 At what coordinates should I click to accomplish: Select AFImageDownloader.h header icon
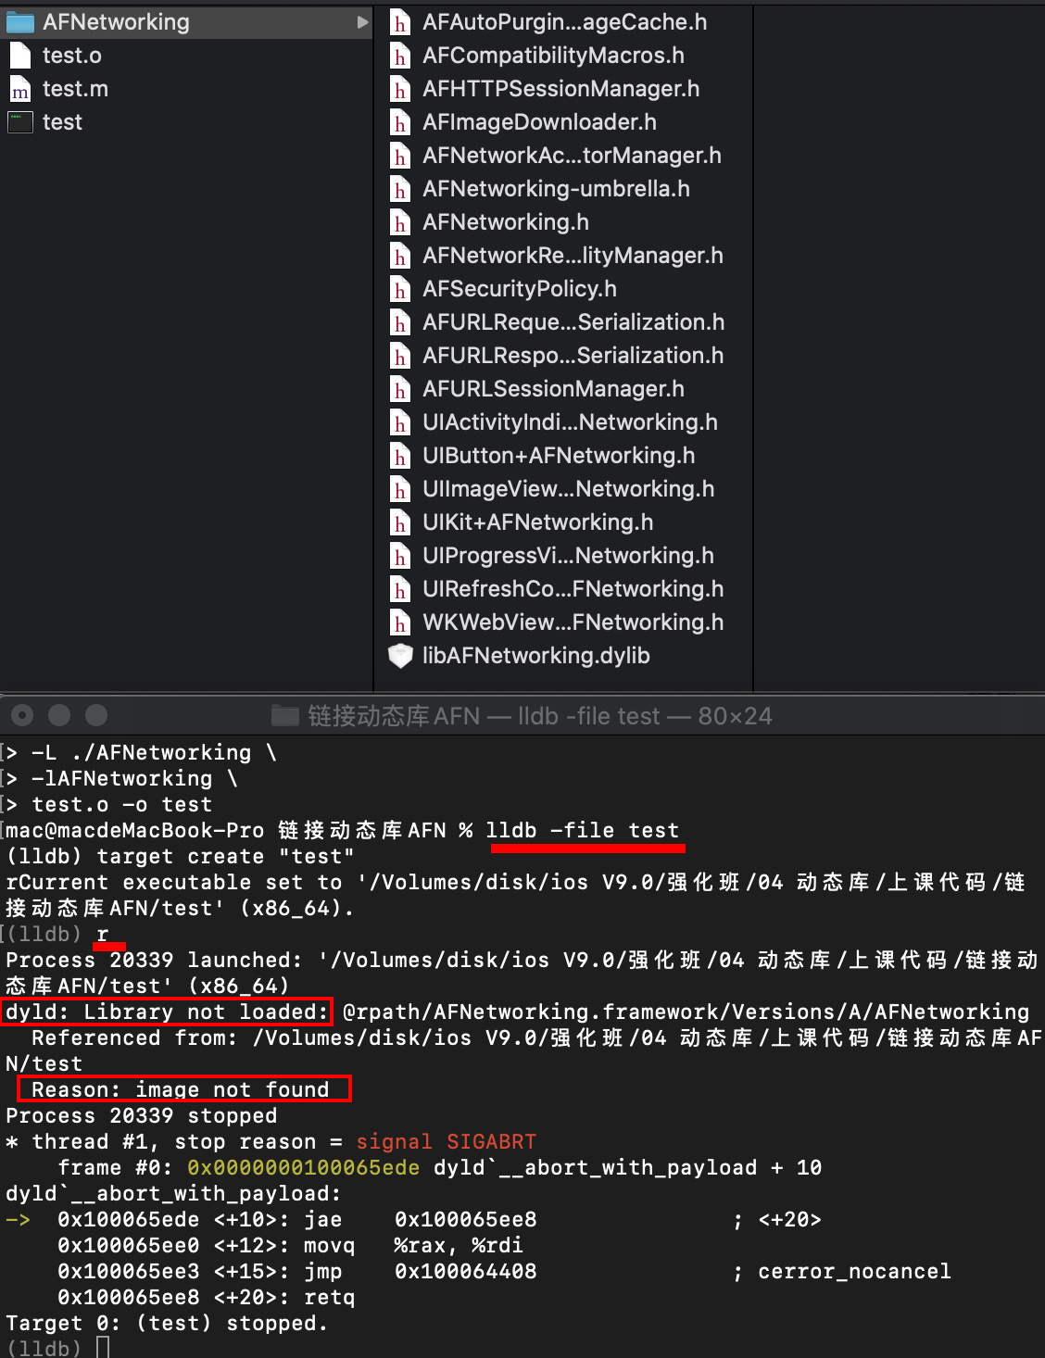tap(400, 122)
